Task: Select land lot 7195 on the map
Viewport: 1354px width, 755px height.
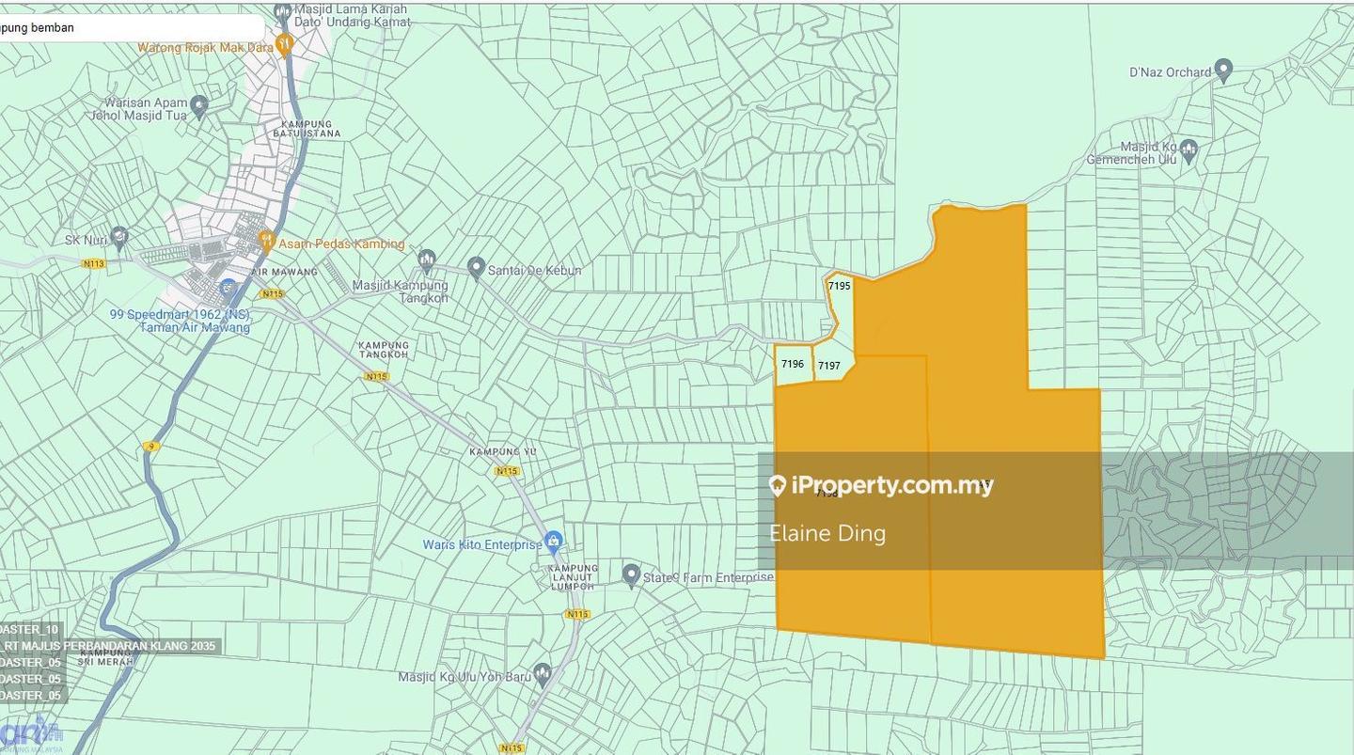Action: pos(840,286)
